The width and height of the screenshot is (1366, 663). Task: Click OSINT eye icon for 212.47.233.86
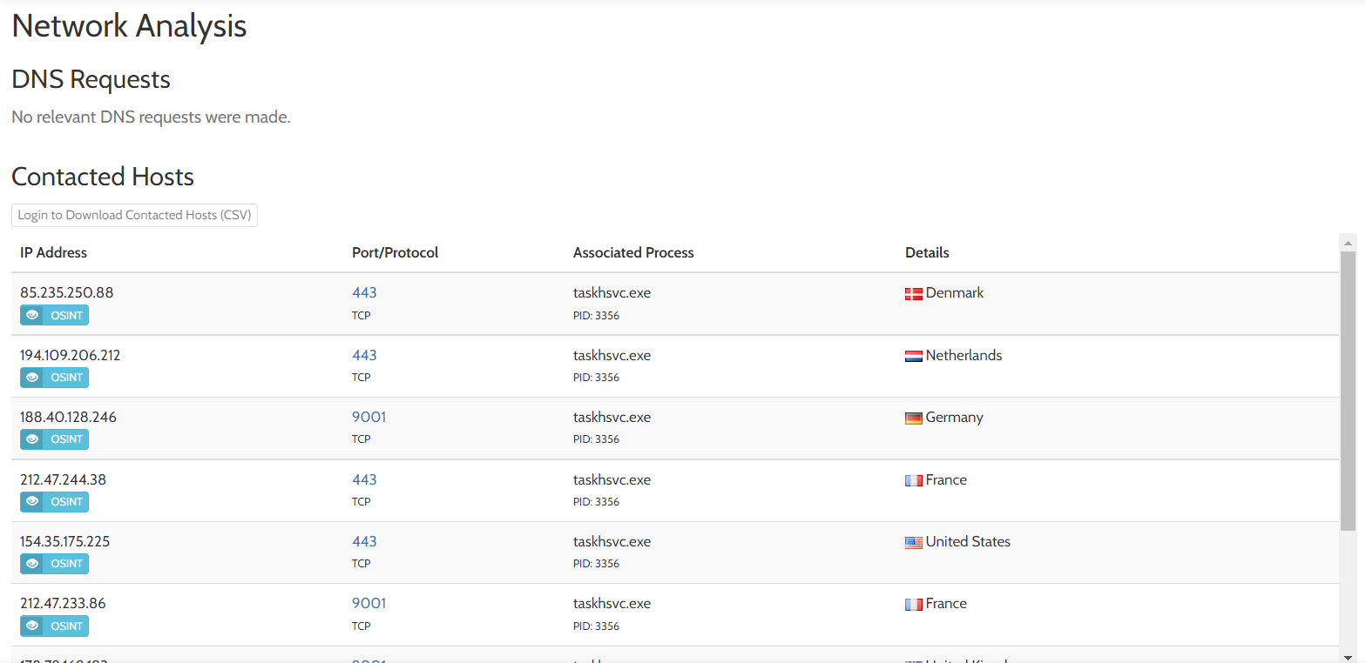click(32, 626)
